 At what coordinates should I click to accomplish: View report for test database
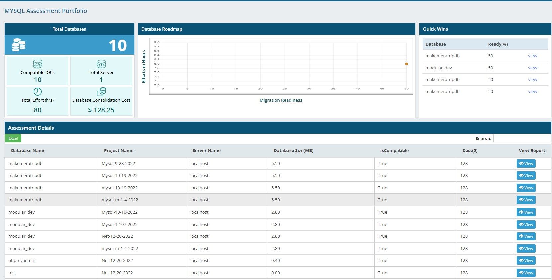526,273
